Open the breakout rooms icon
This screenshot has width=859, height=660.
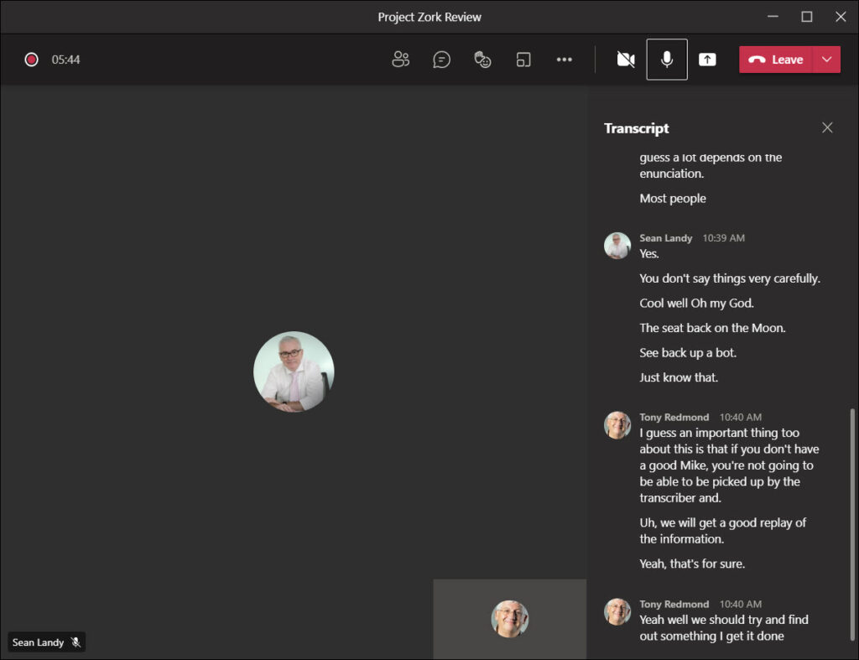[x=523, y=60]
